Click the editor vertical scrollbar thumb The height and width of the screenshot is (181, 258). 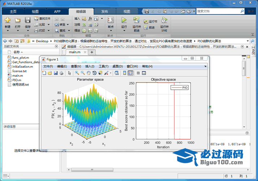coord(244,68)
